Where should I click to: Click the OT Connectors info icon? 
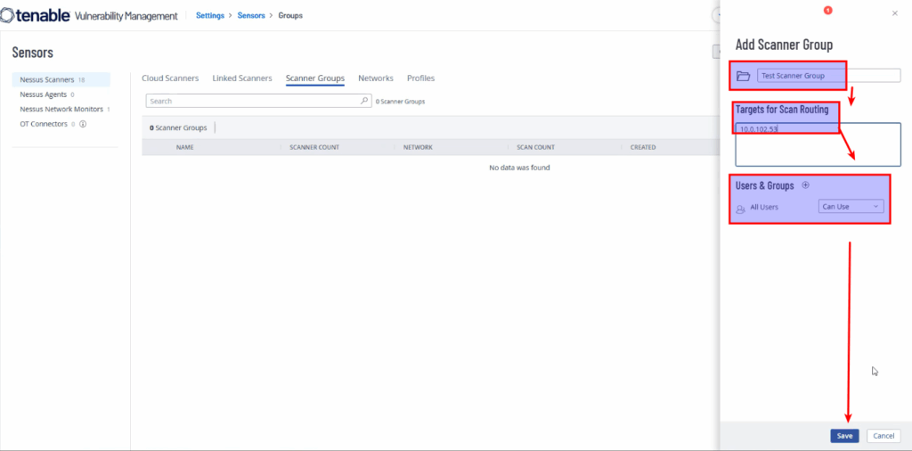point(83,124)
